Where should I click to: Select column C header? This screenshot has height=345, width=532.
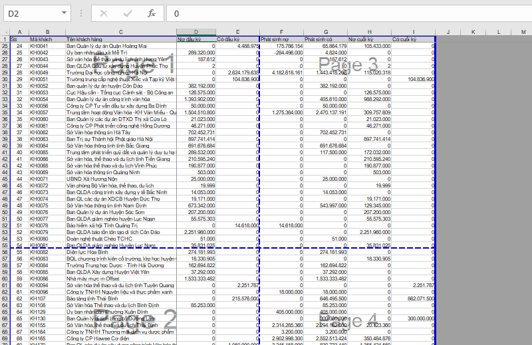tap(120, 32)
